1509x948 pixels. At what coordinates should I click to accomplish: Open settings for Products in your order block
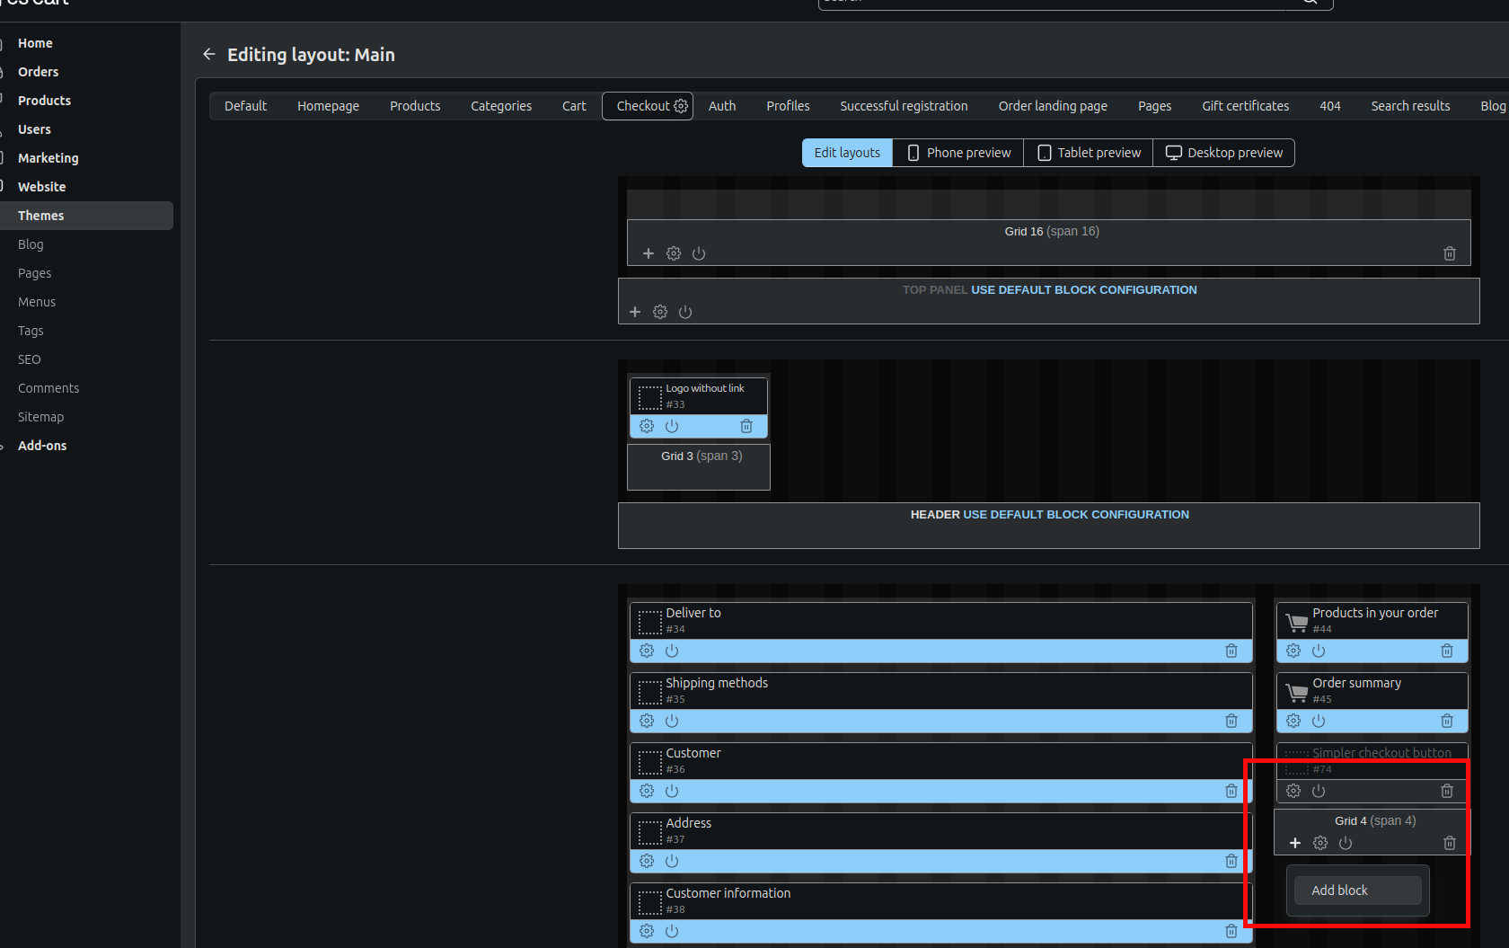click(1293, 651)
